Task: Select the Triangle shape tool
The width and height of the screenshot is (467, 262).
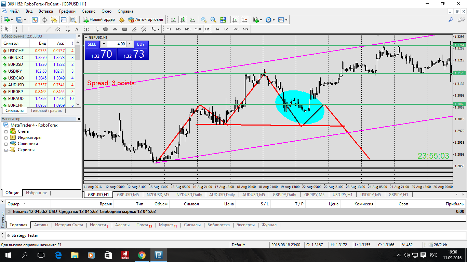Action: [115, 29]
